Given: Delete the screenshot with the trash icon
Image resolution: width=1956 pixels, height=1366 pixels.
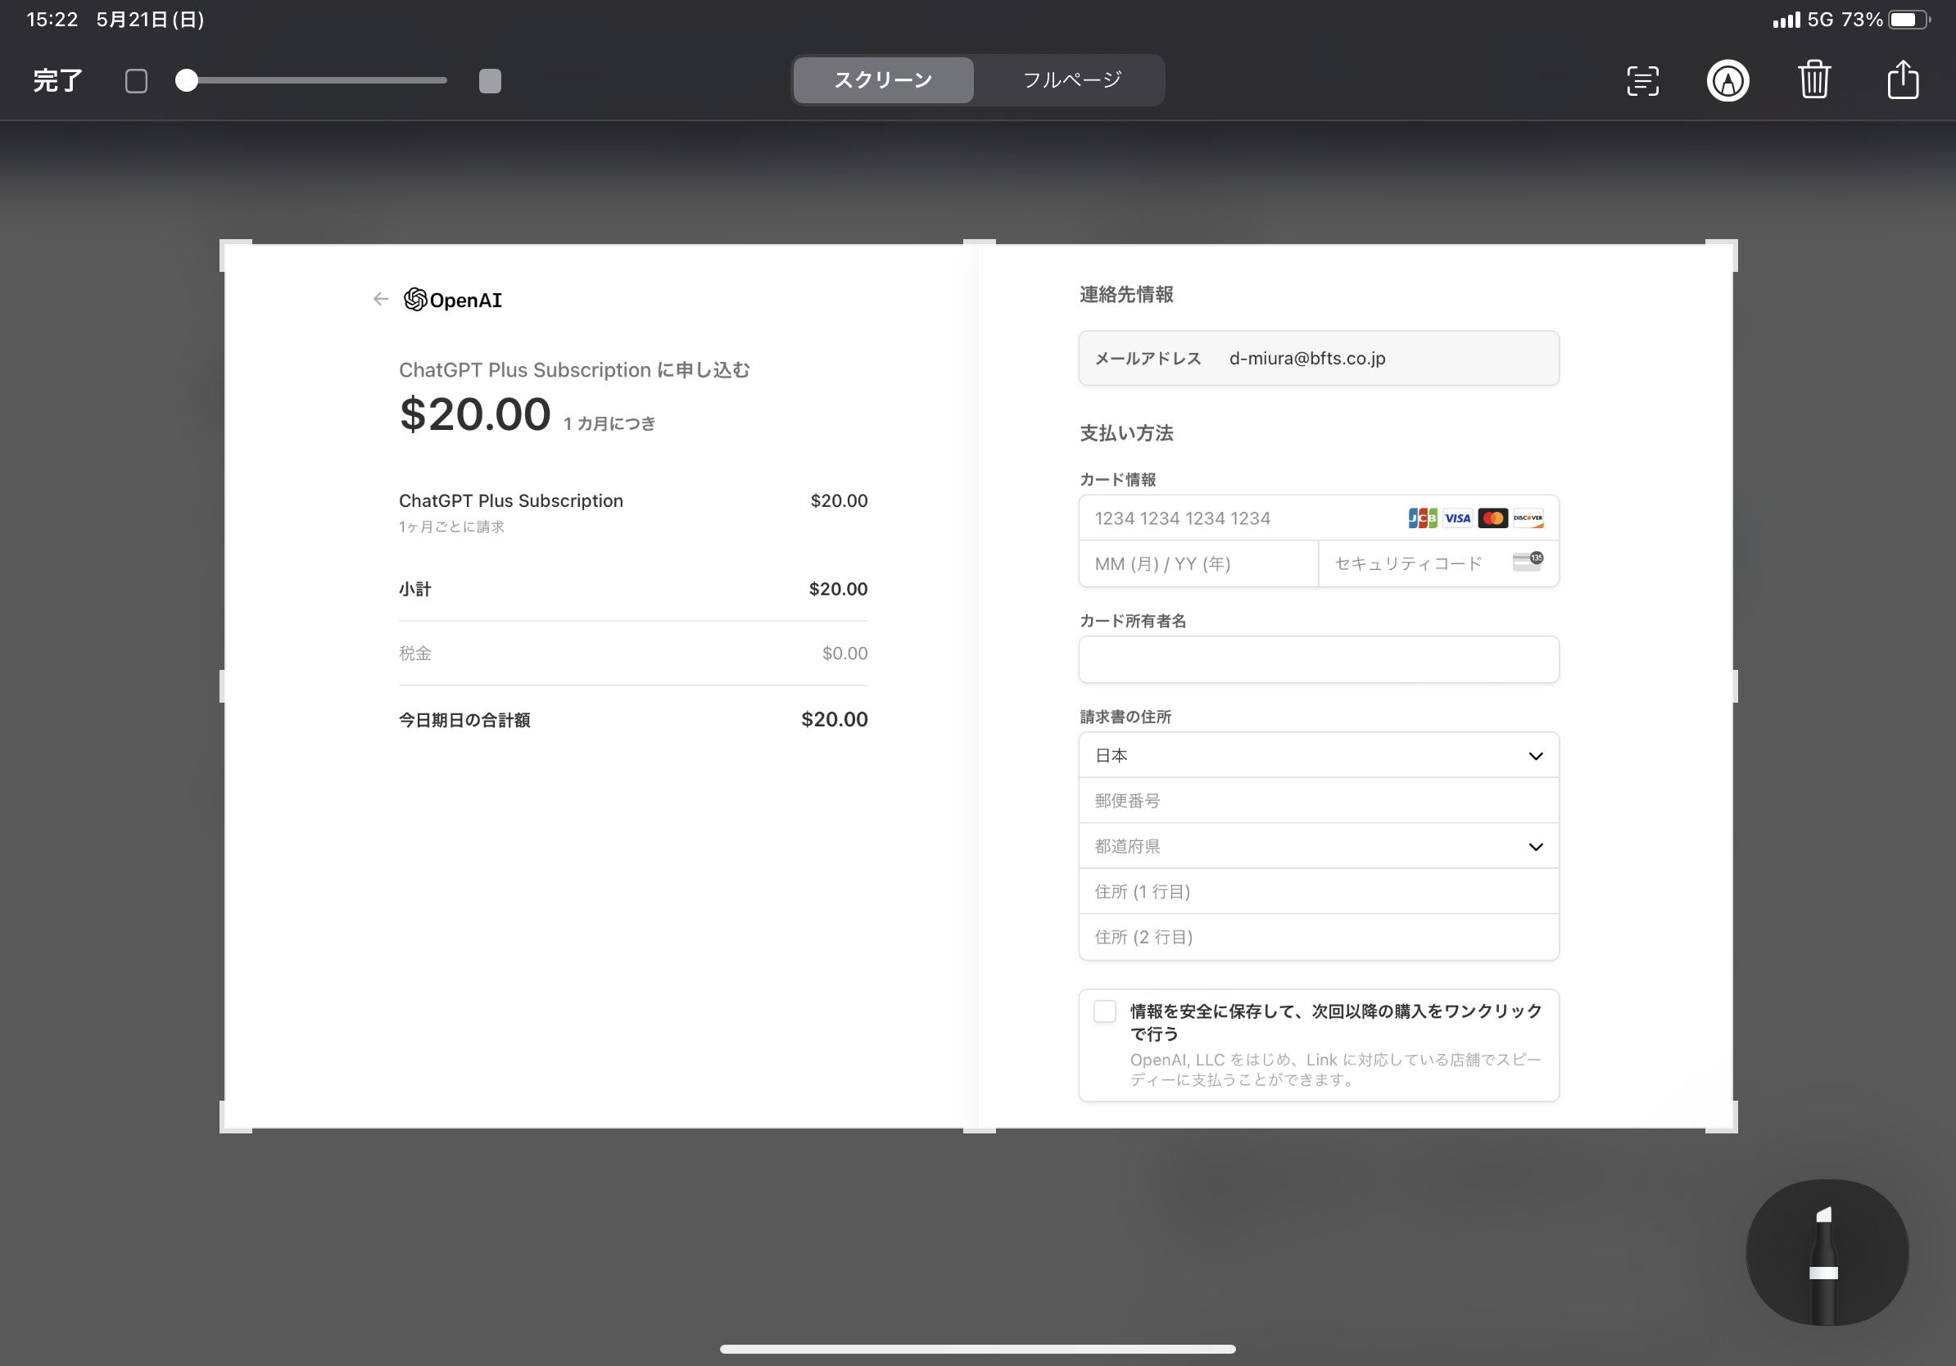Looking at the screenshot, I should 1814,80.
